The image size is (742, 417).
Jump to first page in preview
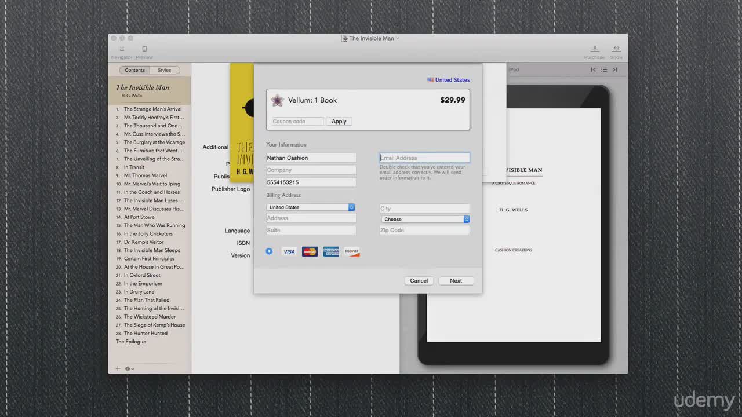coord(593,69)
